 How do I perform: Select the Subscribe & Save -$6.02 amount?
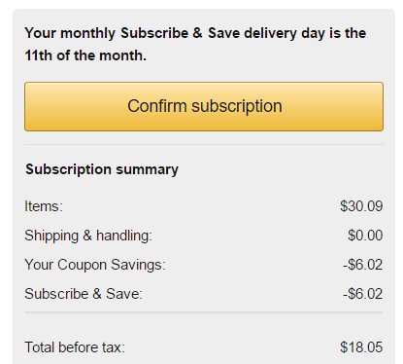[363, 294]
